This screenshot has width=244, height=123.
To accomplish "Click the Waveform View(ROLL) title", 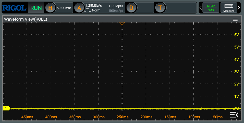I will [26, 19].
